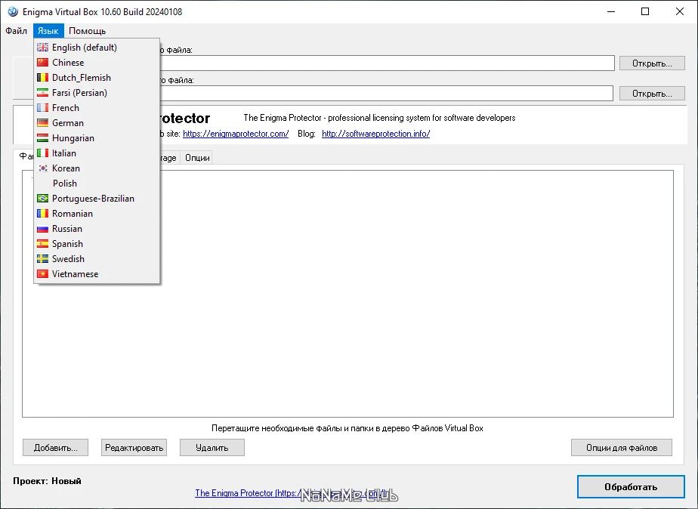Click the Hungarian flag icon
This screenshot has width=698, height=509.
[x=43, y=138]
